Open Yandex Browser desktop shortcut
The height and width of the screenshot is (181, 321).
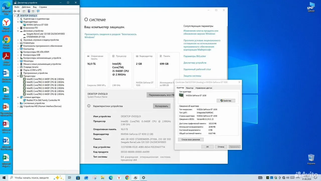(6, 25)
